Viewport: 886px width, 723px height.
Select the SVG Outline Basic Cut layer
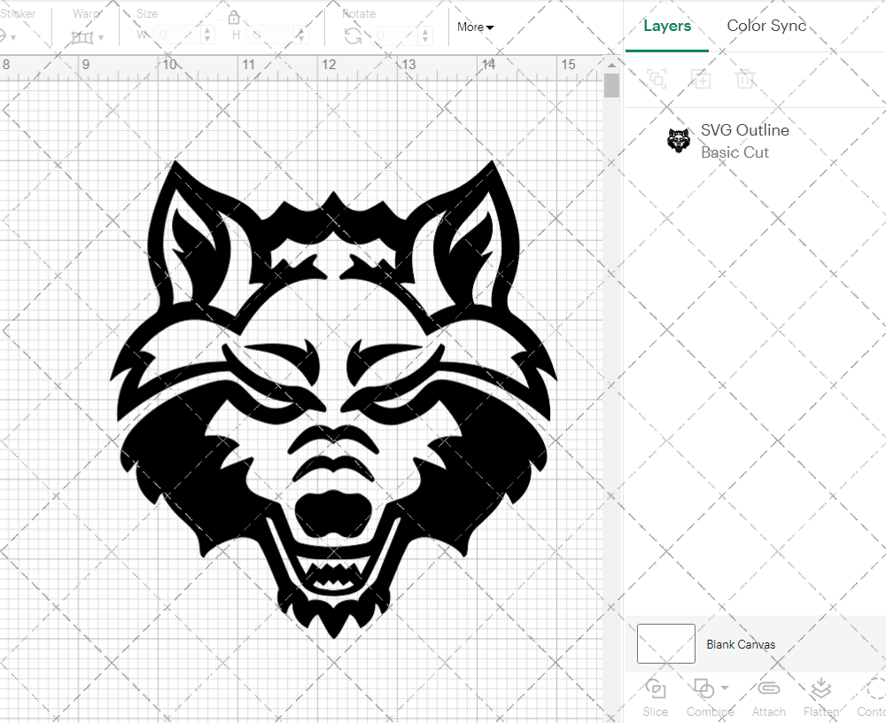pos(745,140)
